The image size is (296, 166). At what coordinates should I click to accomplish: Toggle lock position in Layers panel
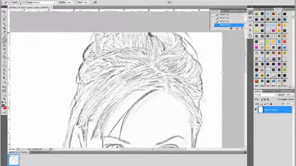coord(268,104)
